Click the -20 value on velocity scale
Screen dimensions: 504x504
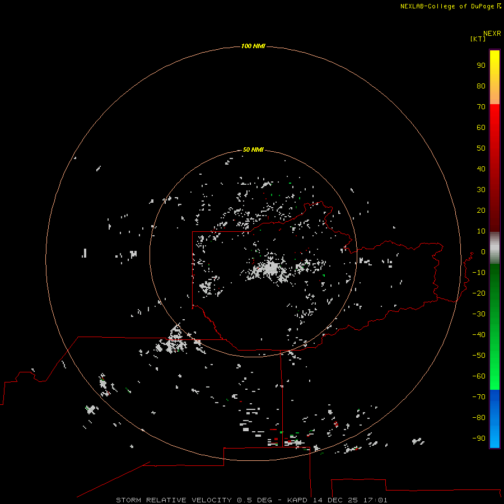[479, 293]
